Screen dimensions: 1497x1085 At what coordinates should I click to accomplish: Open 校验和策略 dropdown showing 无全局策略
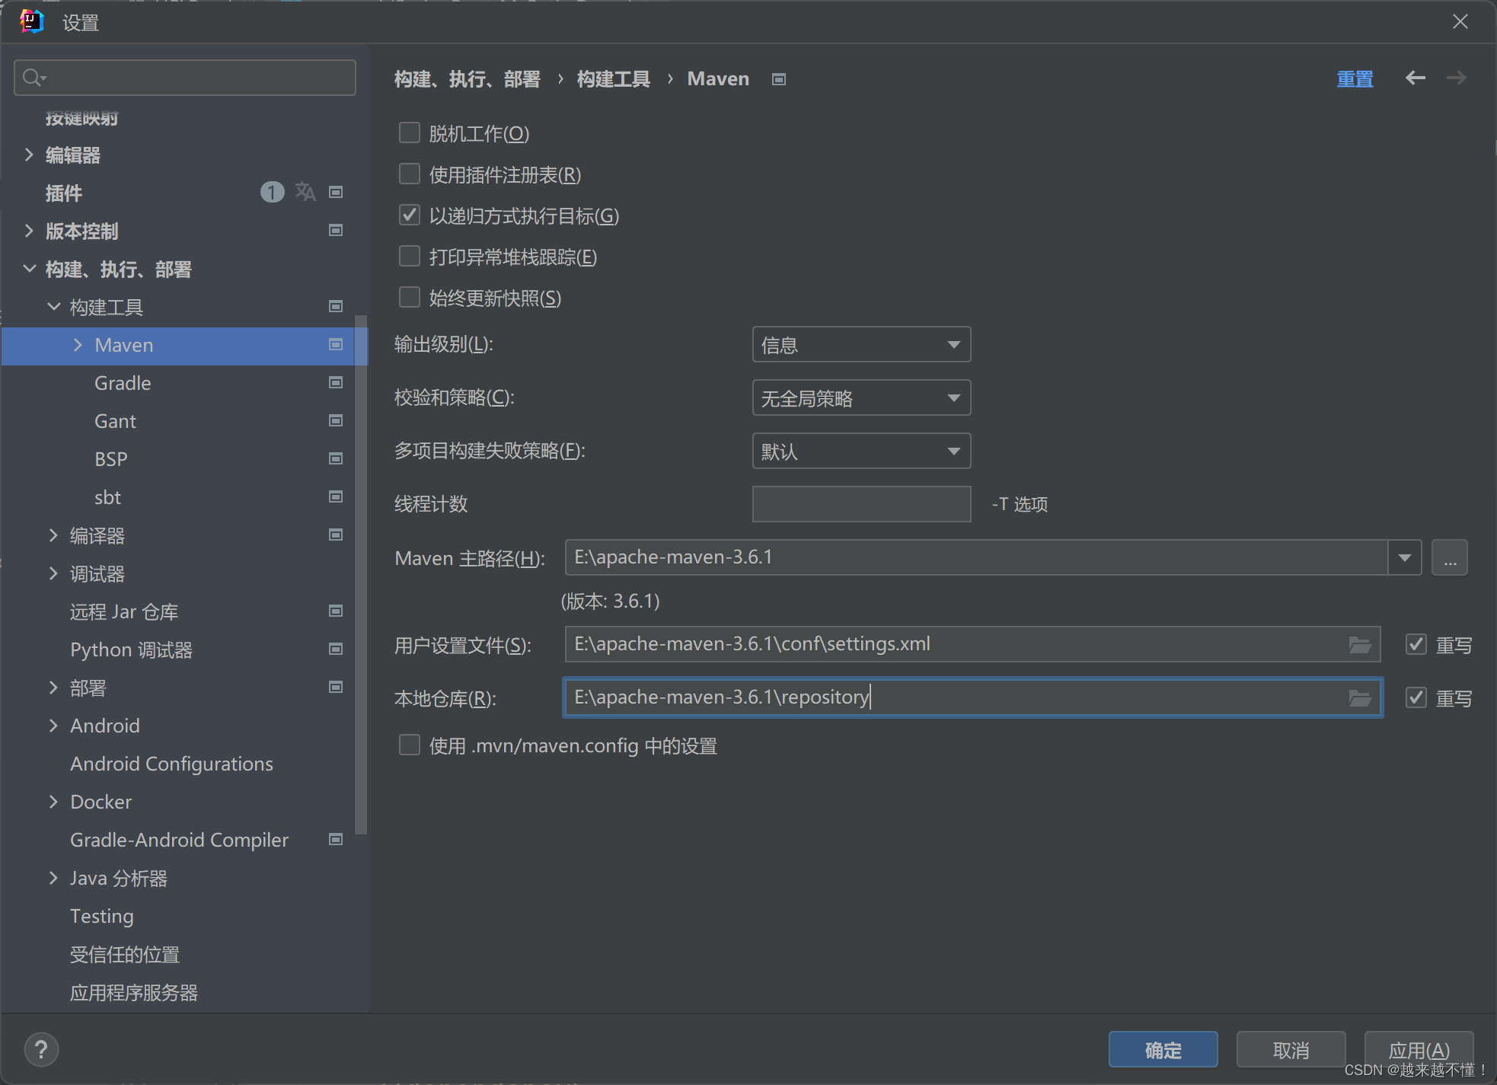coord(861,398)
